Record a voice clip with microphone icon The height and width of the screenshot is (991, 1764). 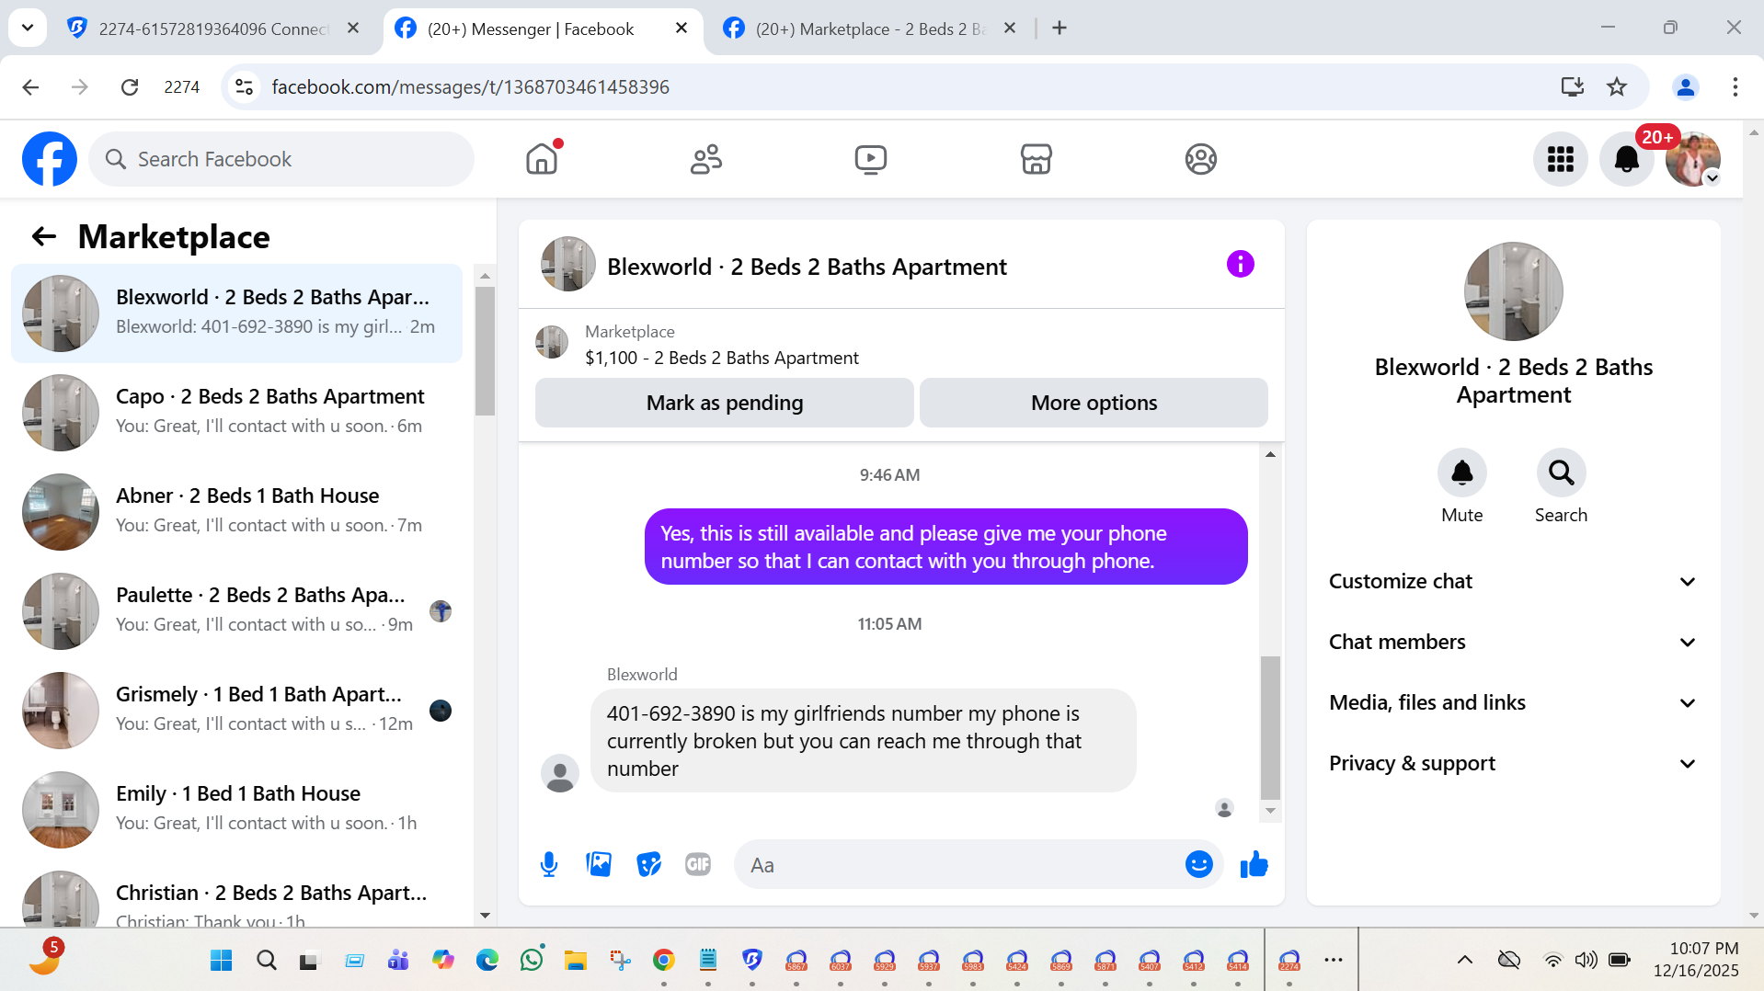coord(549,865)
